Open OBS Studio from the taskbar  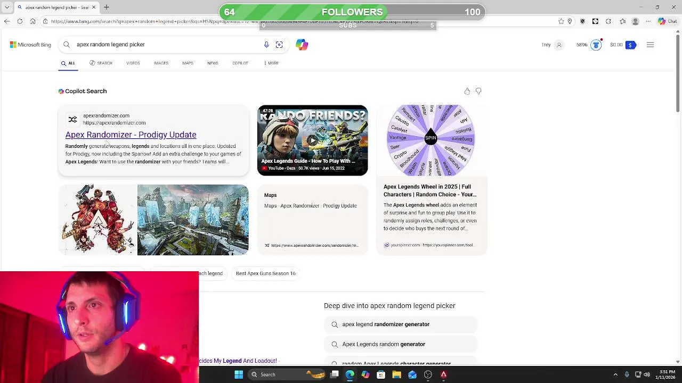[x=428, y=374]
